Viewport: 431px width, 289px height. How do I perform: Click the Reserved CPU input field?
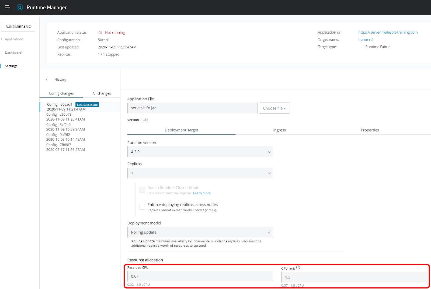pyautogui.click(x=200, y=276)
